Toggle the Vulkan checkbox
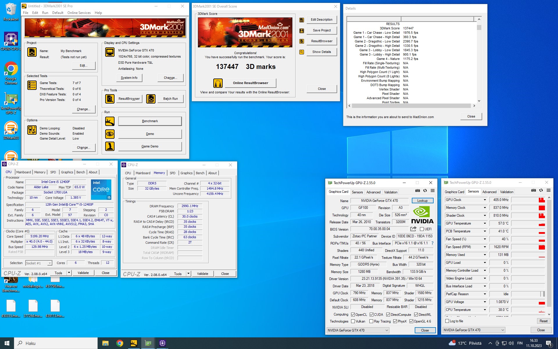The image size is (558, 349). [353, 321]
